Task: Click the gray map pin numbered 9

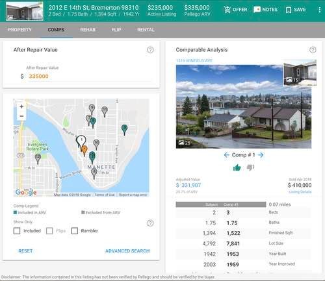Action: tap(92, 109)
